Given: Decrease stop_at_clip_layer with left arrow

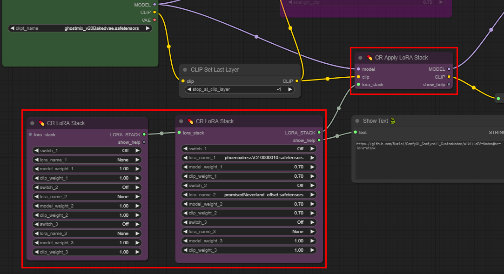Looking at the screenshot, I should (189, 89).
